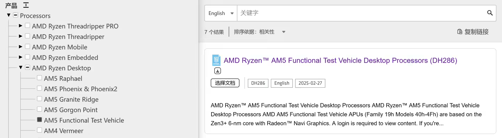Image resolution: width=502 pixels, height=138 pixels.
Task: Click the 复制链接 button
Action: 473,32
